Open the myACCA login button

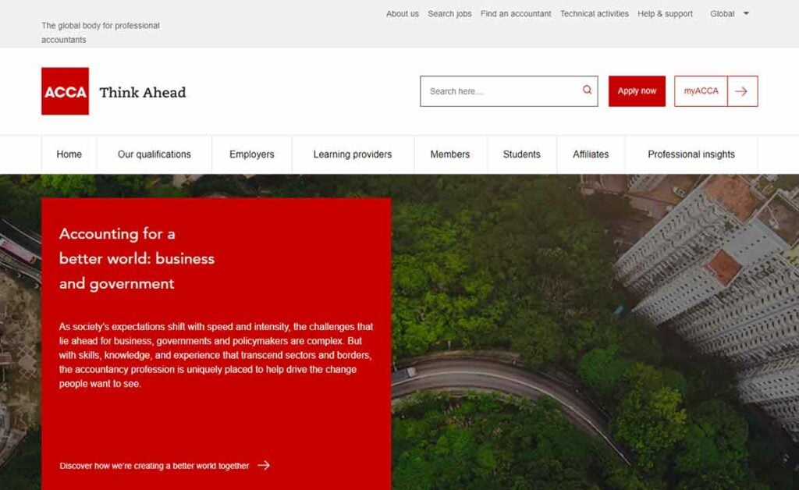coord(701,91)
